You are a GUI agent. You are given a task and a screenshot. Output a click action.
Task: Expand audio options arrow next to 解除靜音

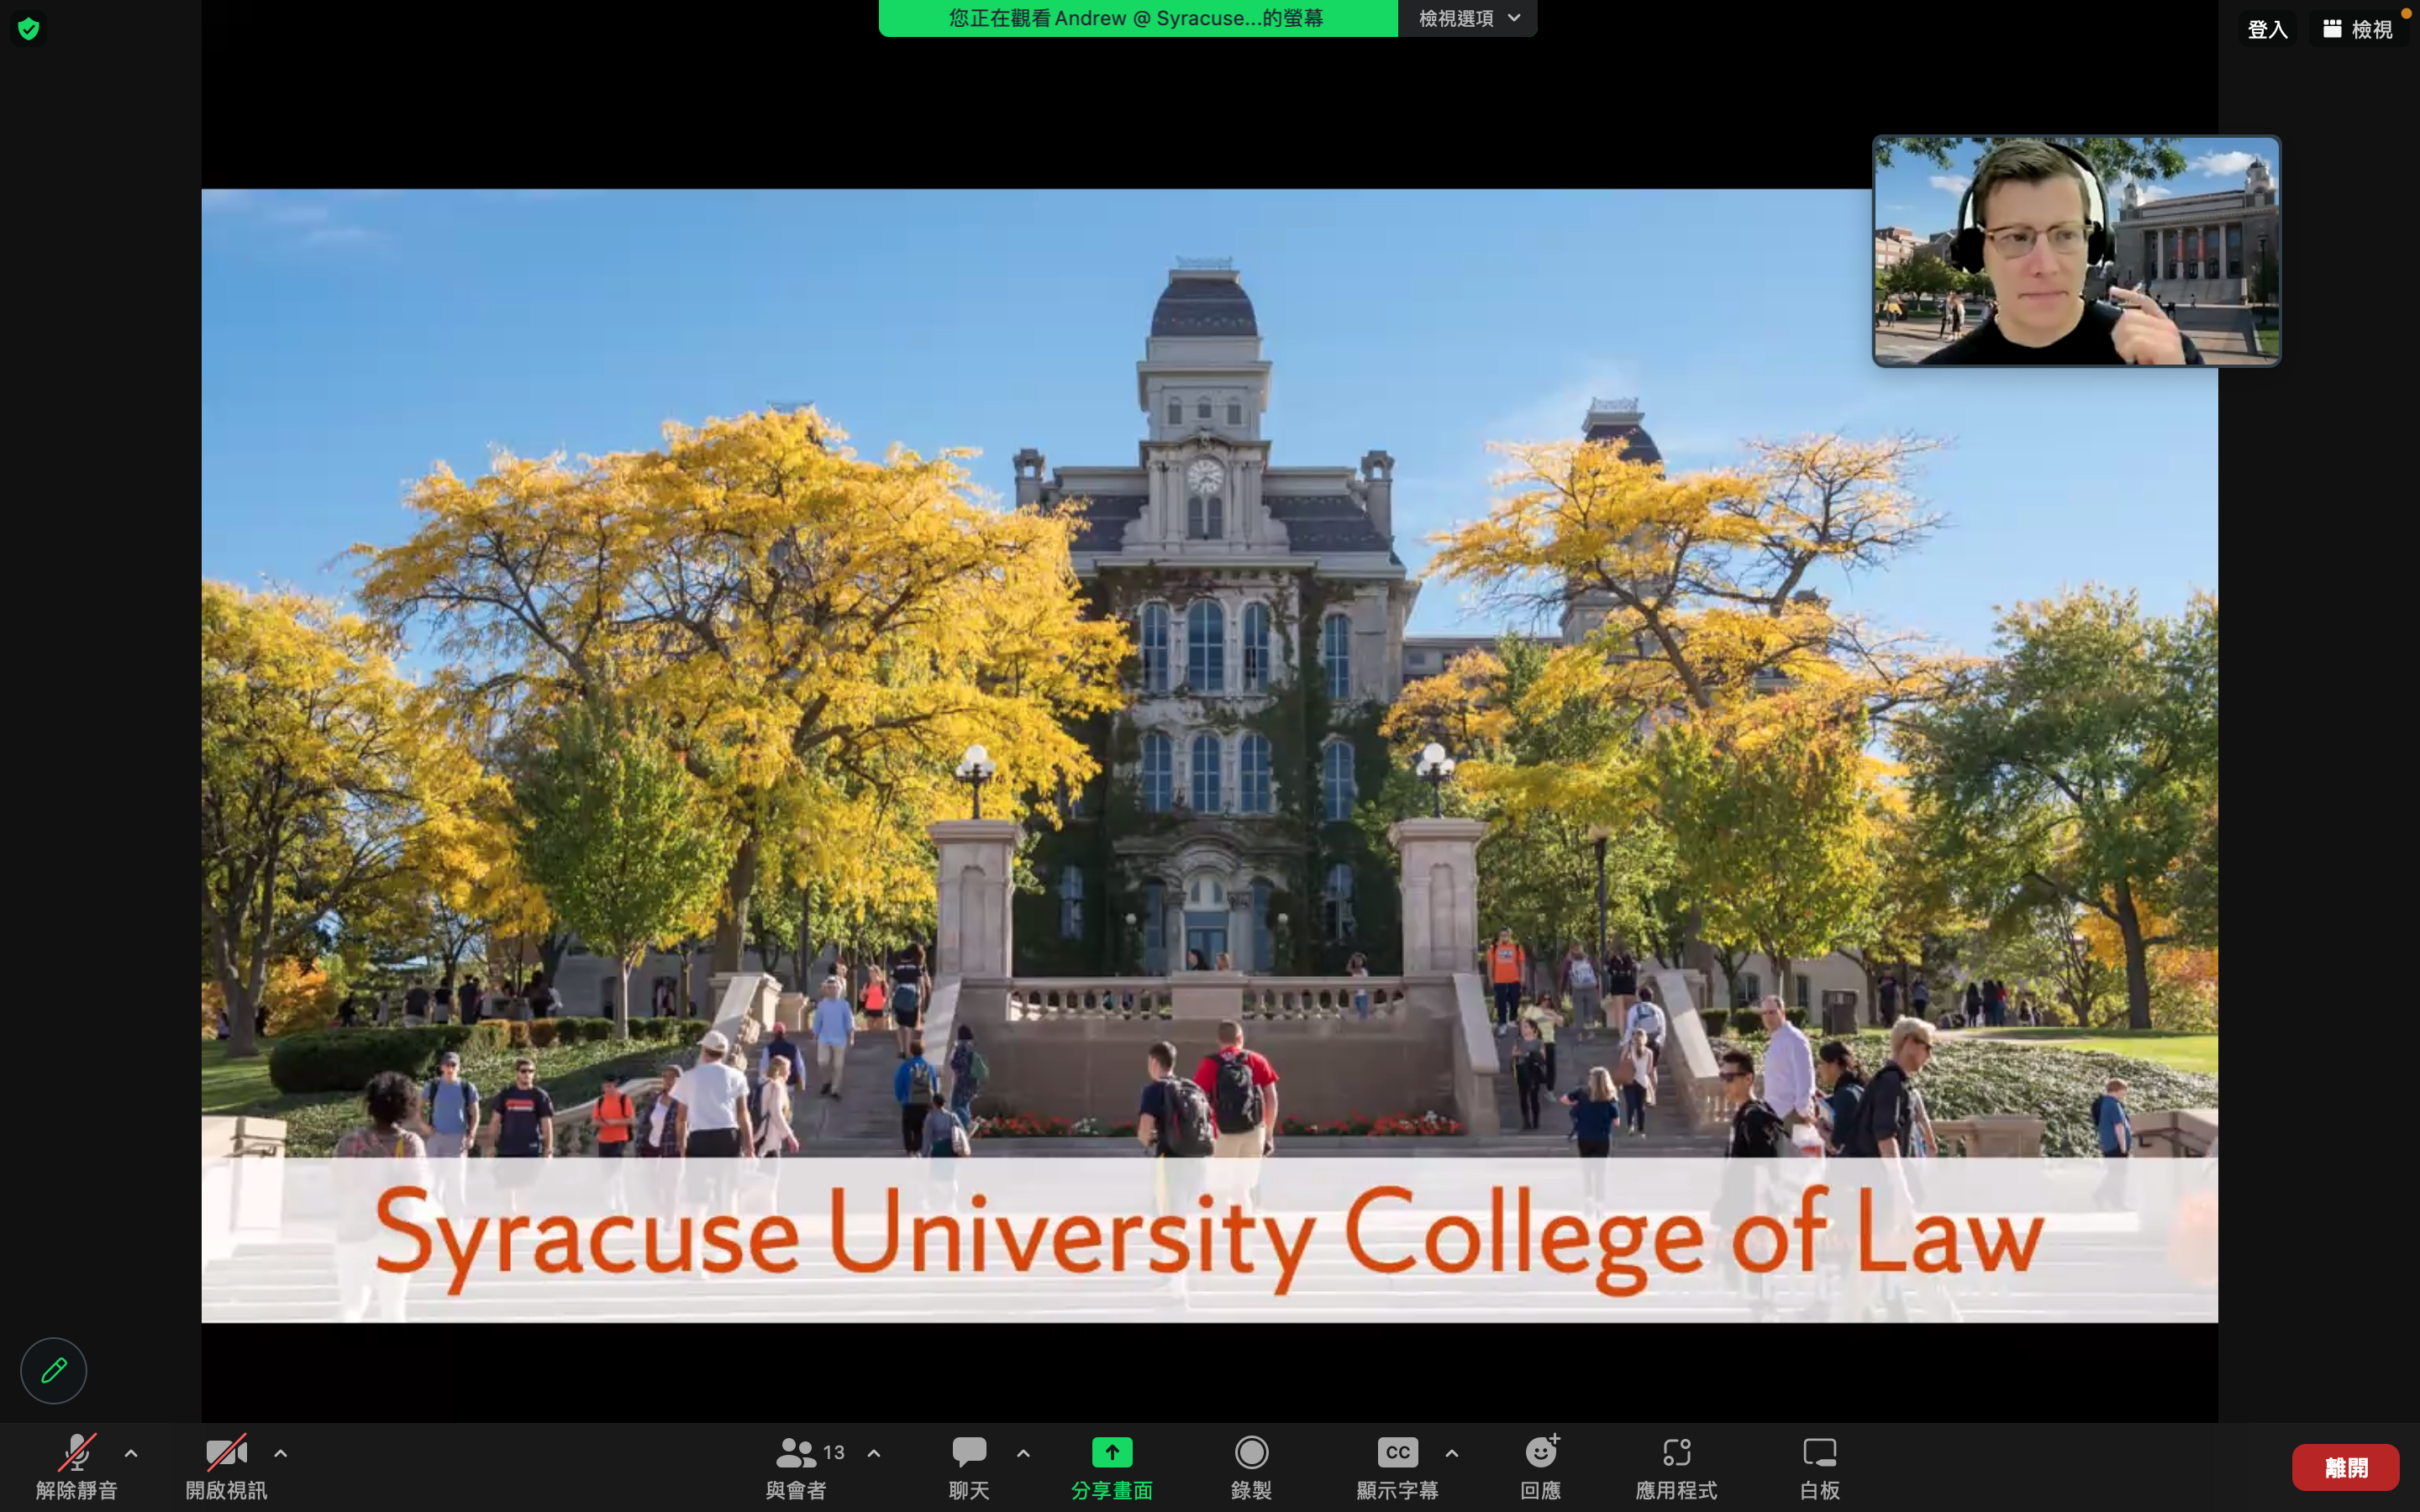tap(131, 1453)
